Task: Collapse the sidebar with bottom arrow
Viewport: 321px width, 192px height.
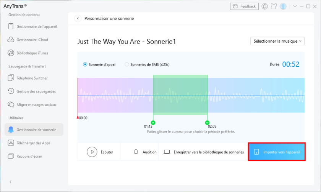Action: click(x=10, y=182)
